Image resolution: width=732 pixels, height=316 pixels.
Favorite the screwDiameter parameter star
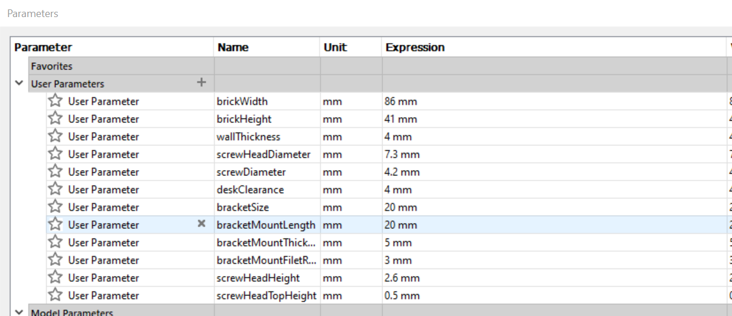coord(55,171)
